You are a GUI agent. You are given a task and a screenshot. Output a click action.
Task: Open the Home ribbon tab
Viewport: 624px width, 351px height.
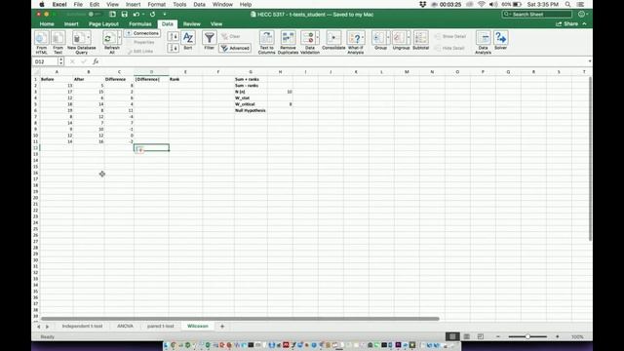[47, 23]
